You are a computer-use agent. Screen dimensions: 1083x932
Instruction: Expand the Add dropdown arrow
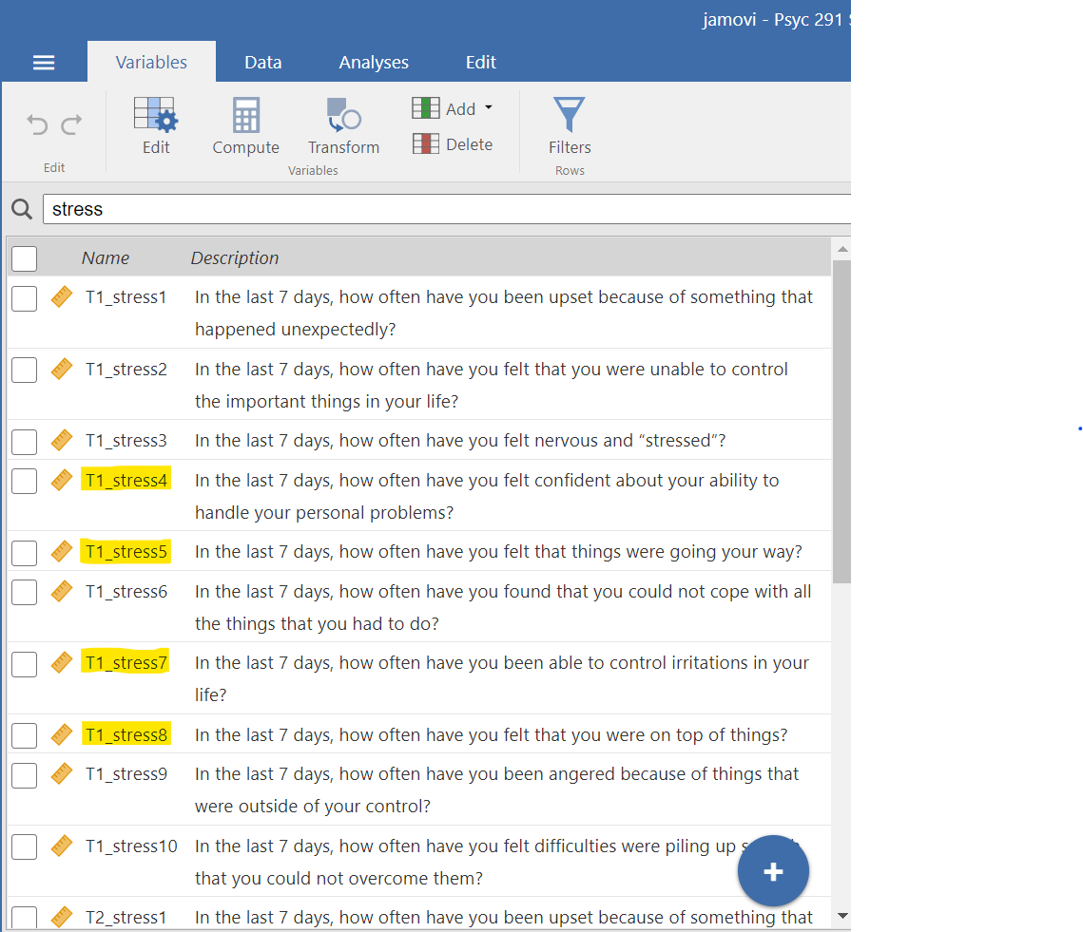point(489,107)
